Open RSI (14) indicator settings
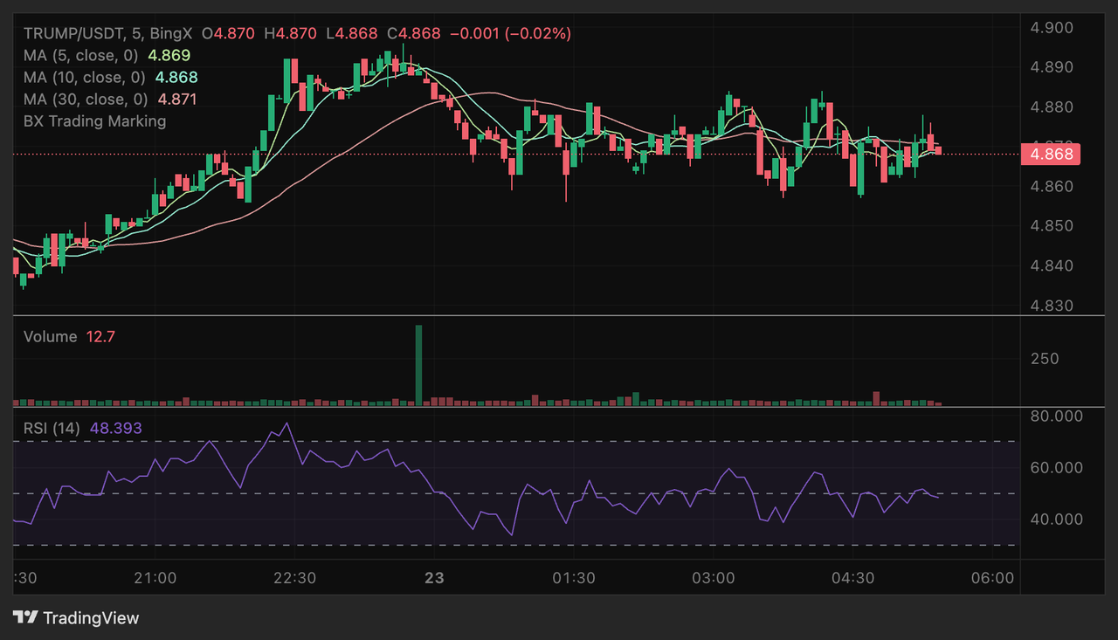Viewport: 1118px width, 640px height. click(x=52, y=428)
